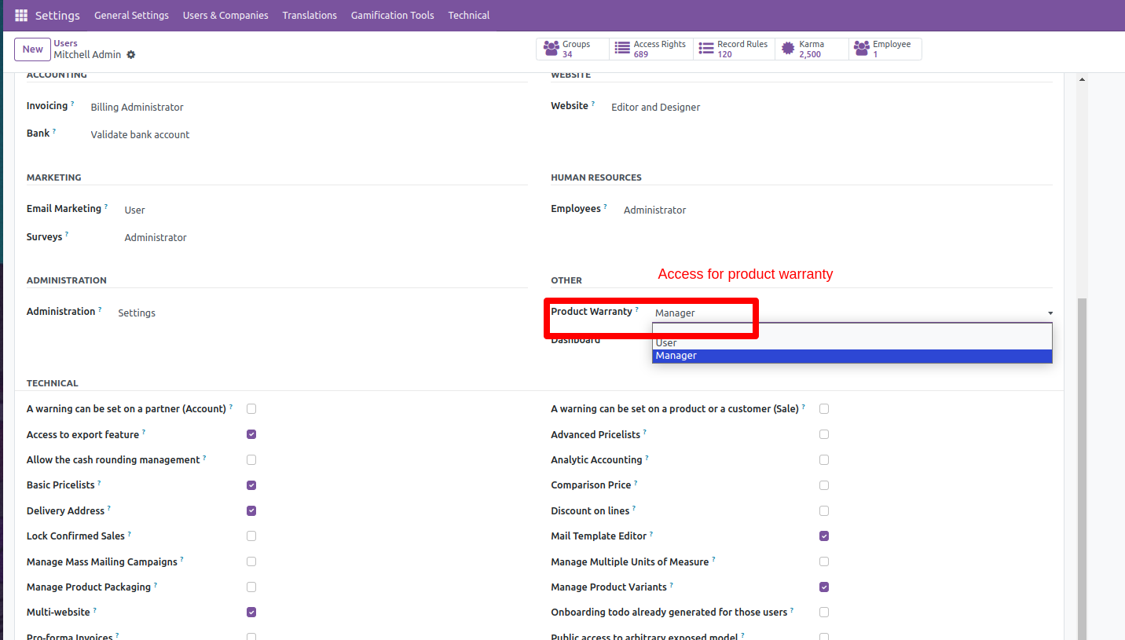Open the apps grid menu icon
Viewport: 1125px width, 640px height.
click(21, 16)
